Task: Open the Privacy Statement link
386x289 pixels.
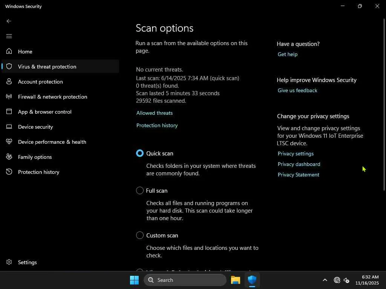Action: pyautogui.click(x=299, y=175)
